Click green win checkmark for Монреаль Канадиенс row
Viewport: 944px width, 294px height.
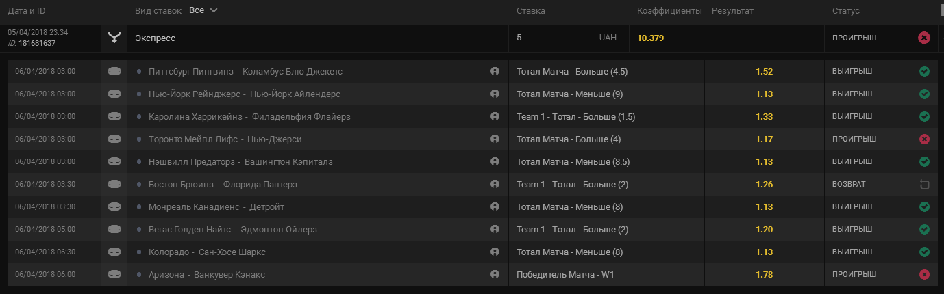click(924, 206)
